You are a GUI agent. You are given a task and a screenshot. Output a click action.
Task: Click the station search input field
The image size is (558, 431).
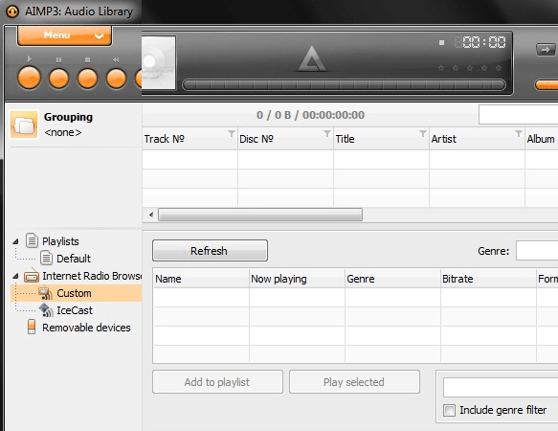pyautogui.click(x=501, y=388)
